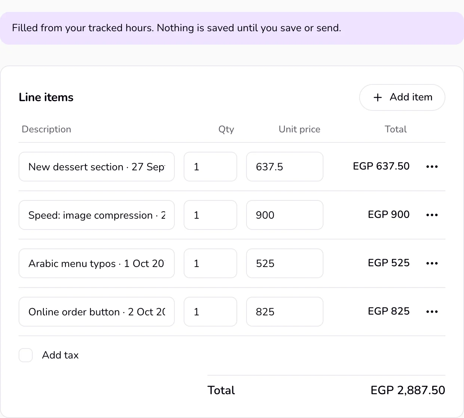Focus the quantity field for New dessert section
Image resolution: width=464 pixels, height=418 pixels.
pos(210,167)
